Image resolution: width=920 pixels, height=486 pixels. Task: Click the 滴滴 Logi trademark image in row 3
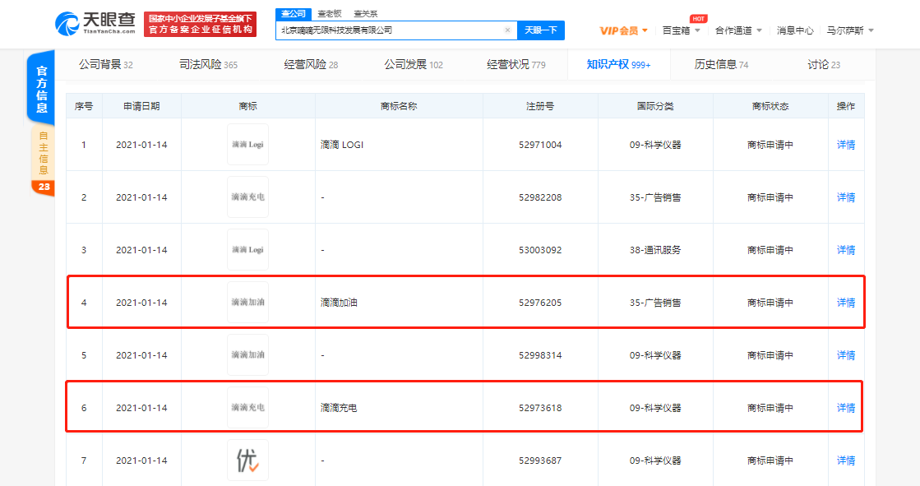247,250
